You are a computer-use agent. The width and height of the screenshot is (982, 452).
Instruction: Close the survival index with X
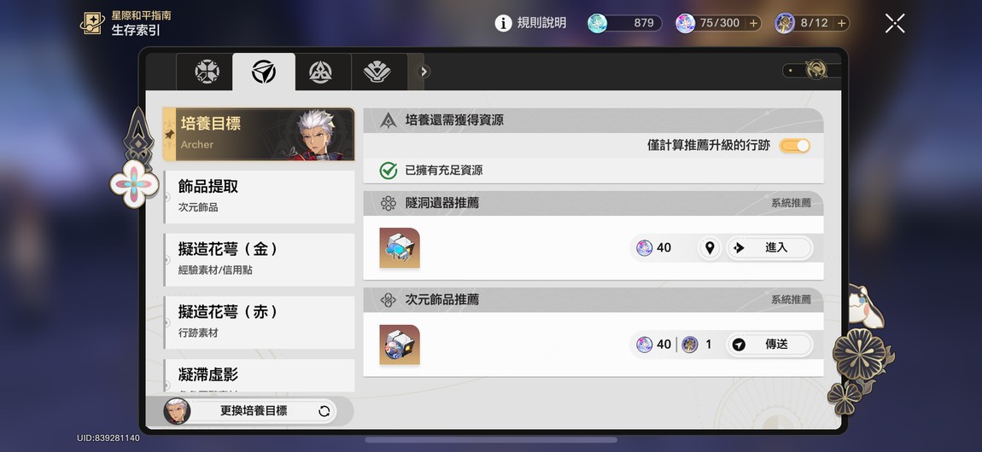point(895,23)
